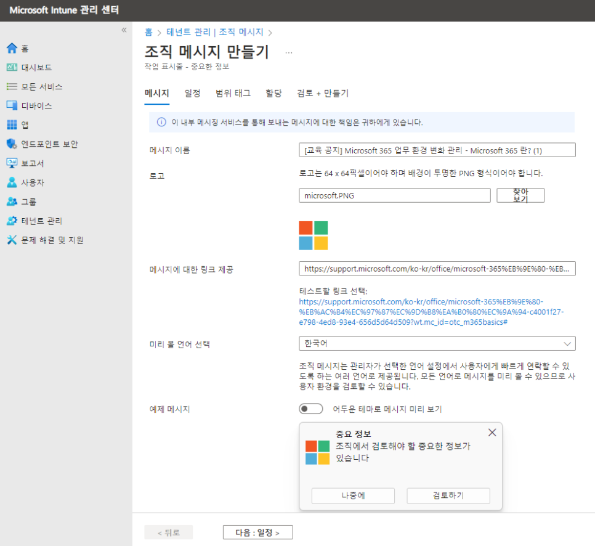
Task: Switch to the 검토 + 만들기 tab
Action: click(x=323, y=93)
